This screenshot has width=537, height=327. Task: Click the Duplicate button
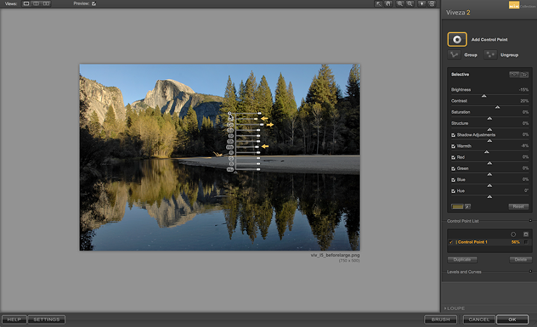461,260
